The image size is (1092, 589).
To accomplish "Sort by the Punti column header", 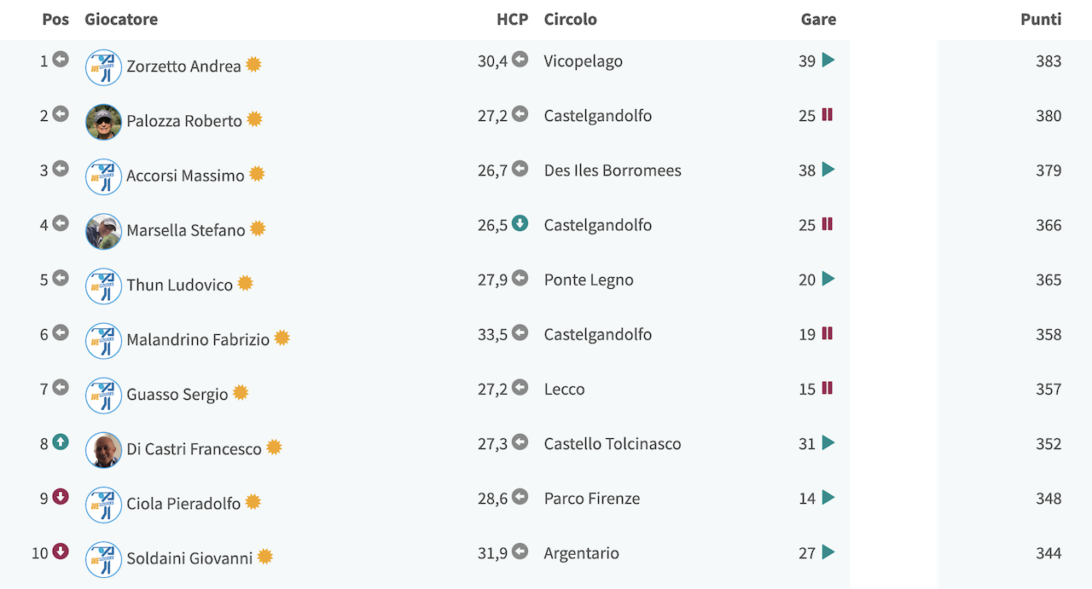I will [1041, 19].
